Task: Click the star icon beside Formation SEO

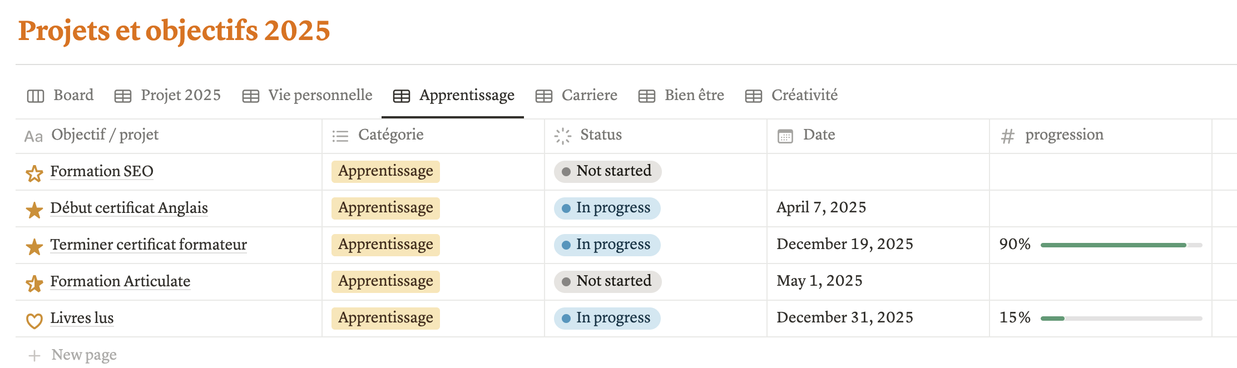Action: (x=34, y=173)
